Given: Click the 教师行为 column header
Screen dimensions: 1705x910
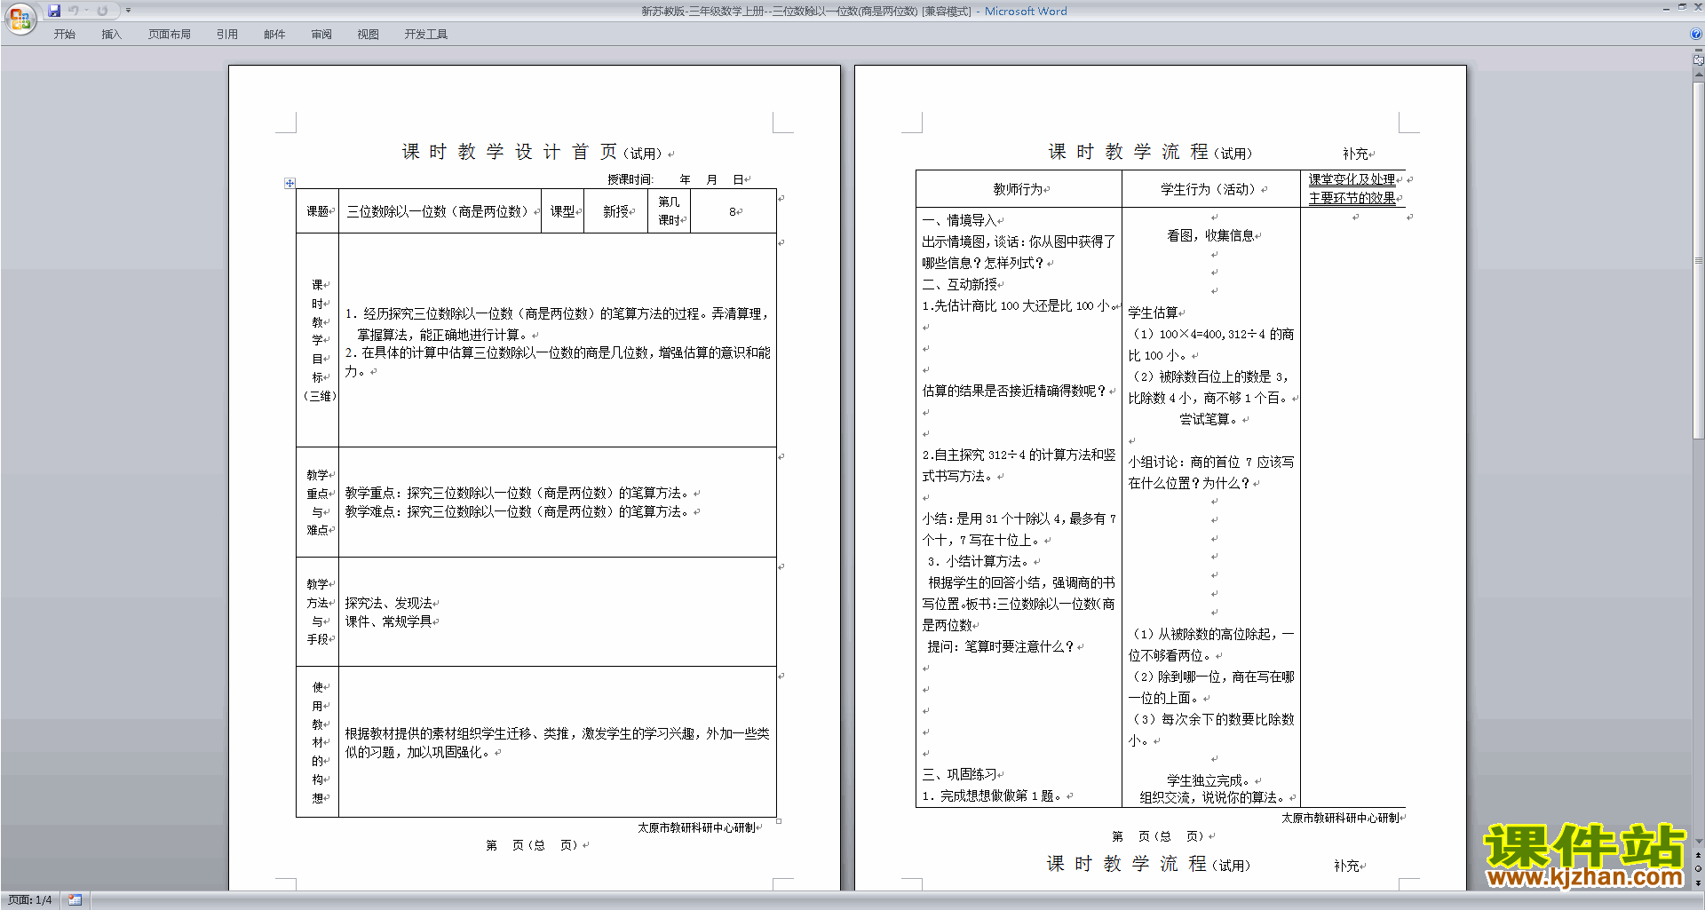Looking at the screenshot, I should pyautogui.click(x=1019, y=189).
